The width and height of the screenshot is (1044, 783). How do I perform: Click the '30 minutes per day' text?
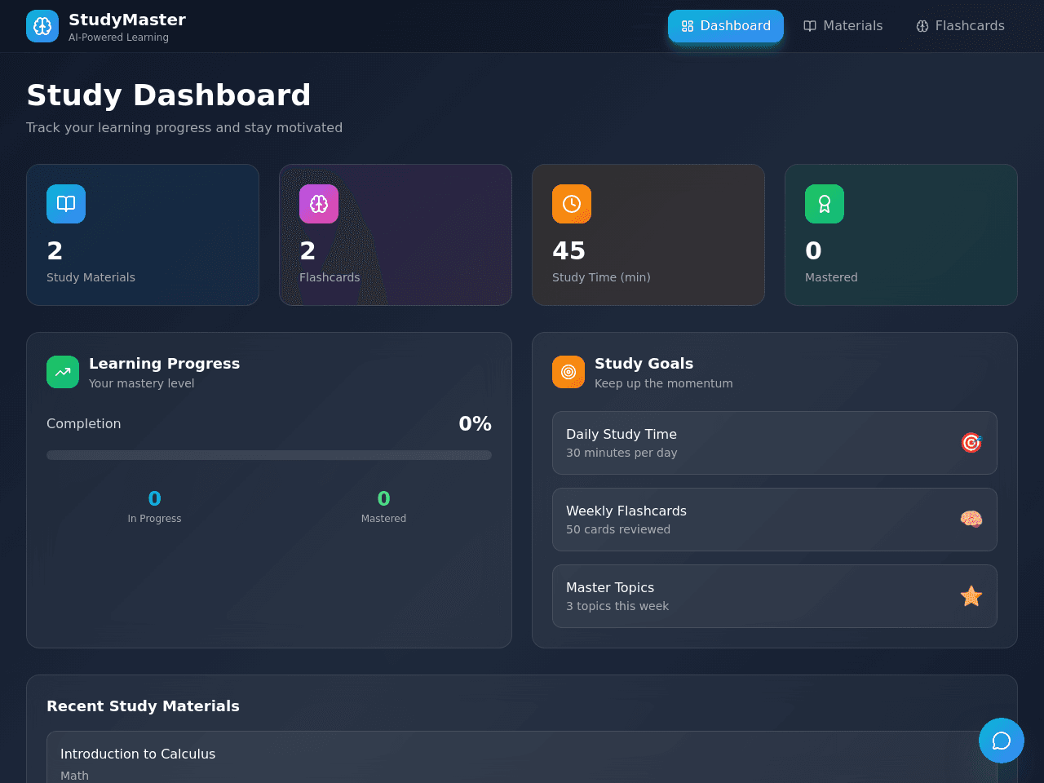coord(622,453)
